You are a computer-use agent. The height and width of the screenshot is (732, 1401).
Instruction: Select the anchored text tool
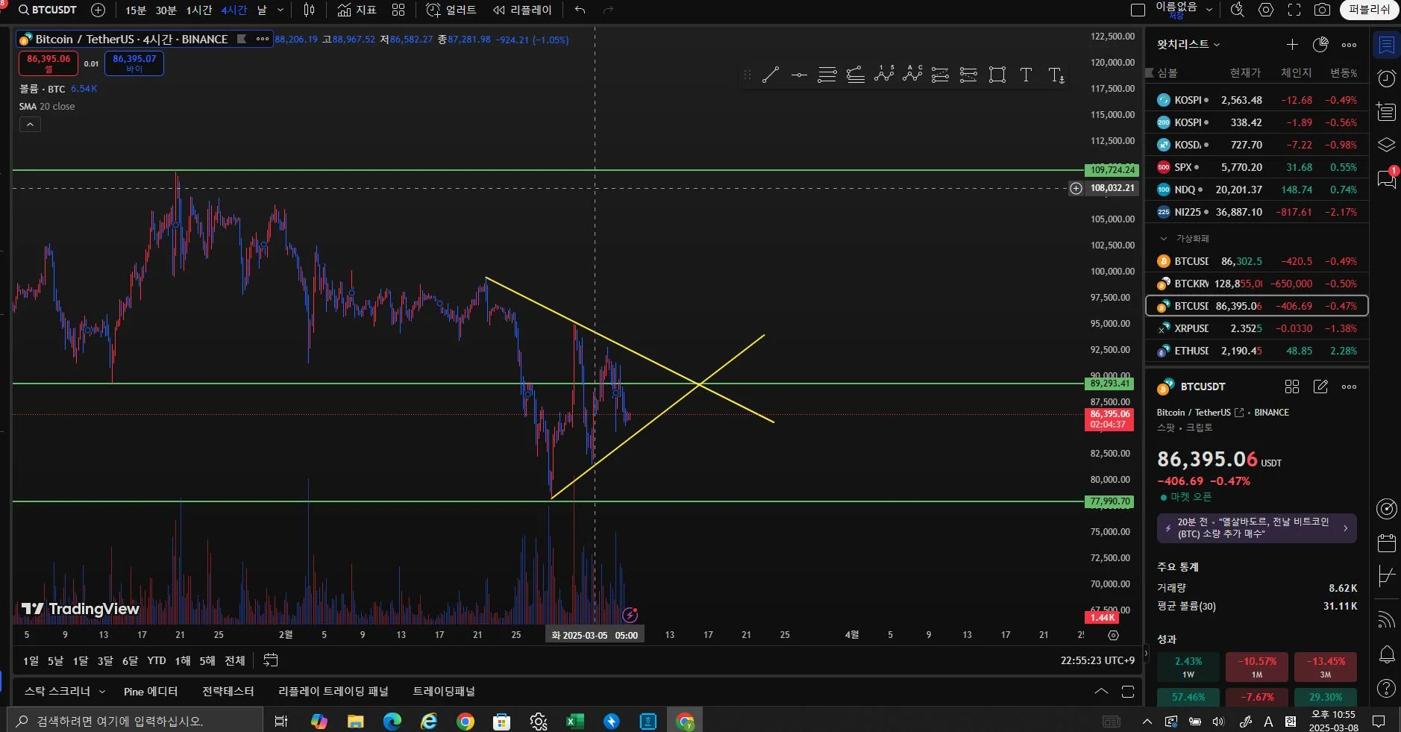tap(1056, 75)
